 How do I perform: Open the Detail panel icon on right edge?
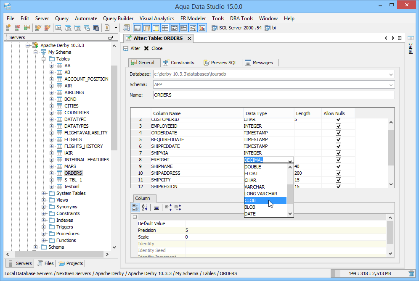[x=411, y=38]
